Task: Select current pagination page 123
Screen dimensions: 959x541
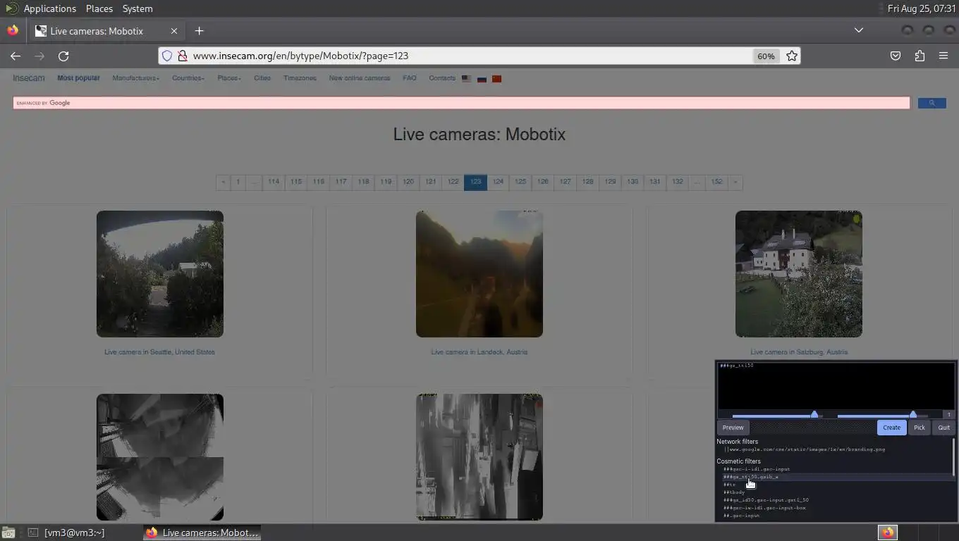Action: pos(475,182)
